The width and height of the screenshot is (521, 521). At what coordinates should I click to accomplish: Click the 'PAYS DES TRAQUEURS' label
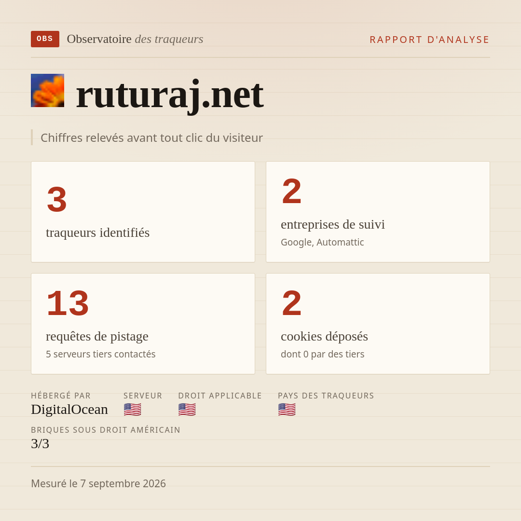pyautogui.click(x=326, y=396)
